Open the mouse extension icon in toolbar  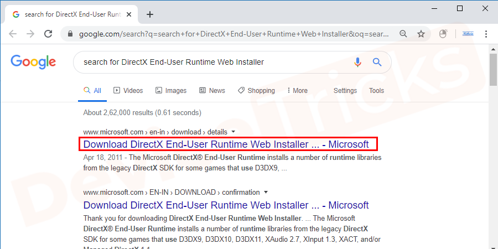coord(443,34)
